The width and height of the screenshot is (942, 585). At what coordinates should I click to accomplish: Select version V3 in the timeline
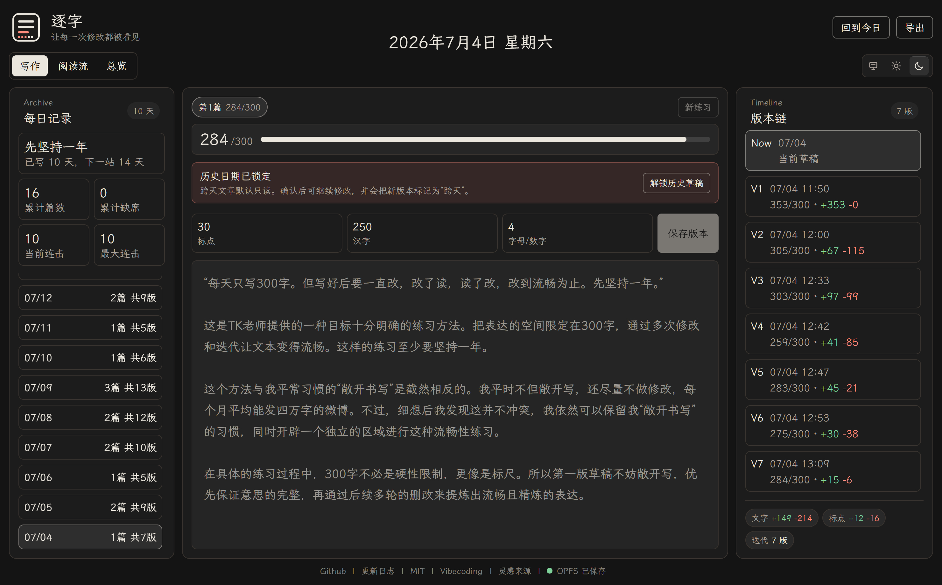click(x=833, y=288)
